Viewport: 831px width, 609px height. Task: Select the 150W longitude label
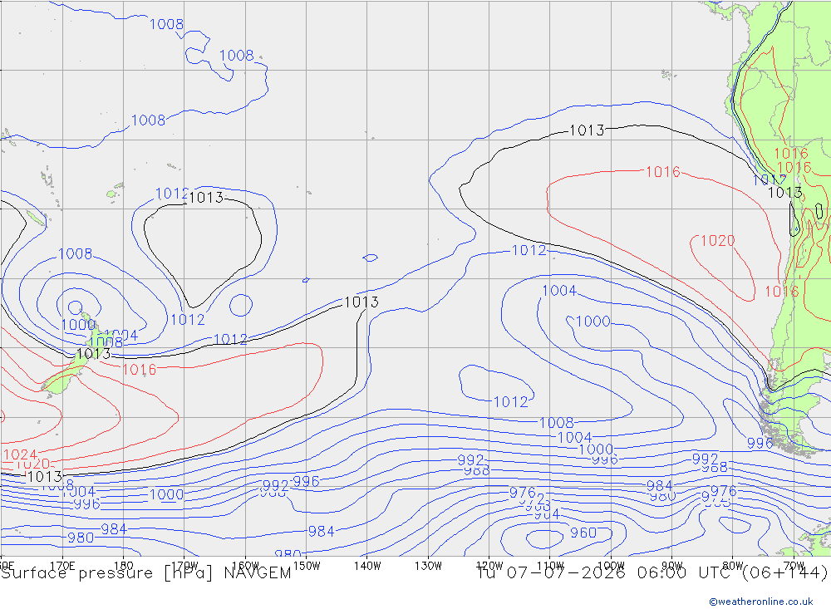[x=307, y=566]
